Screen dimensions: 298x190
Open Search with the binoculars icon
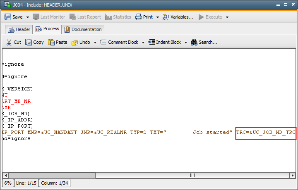(194, 42)
